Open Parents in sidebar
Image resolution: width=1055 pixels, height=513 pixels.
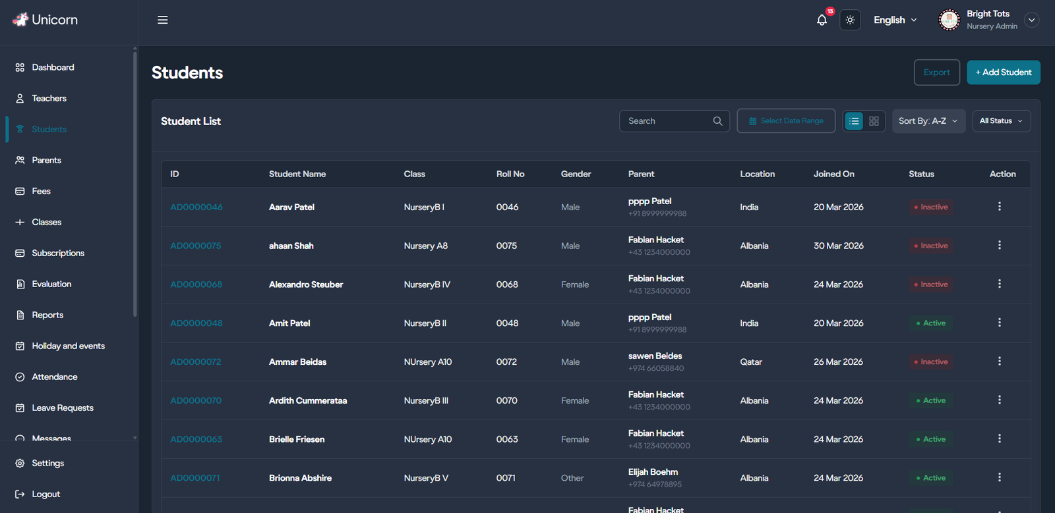click(46, 160)
